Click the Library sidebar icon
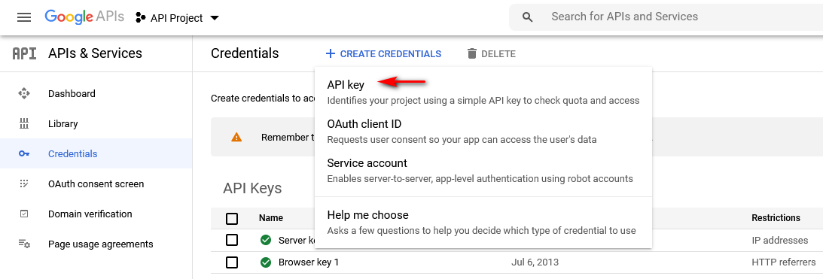 coord(24,124)
